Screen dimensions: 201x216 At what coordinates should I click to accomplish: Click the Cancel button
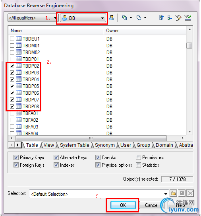[x=152, y=205]
